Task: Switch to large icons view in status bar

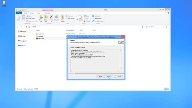Action: click(x=168, y=89)
